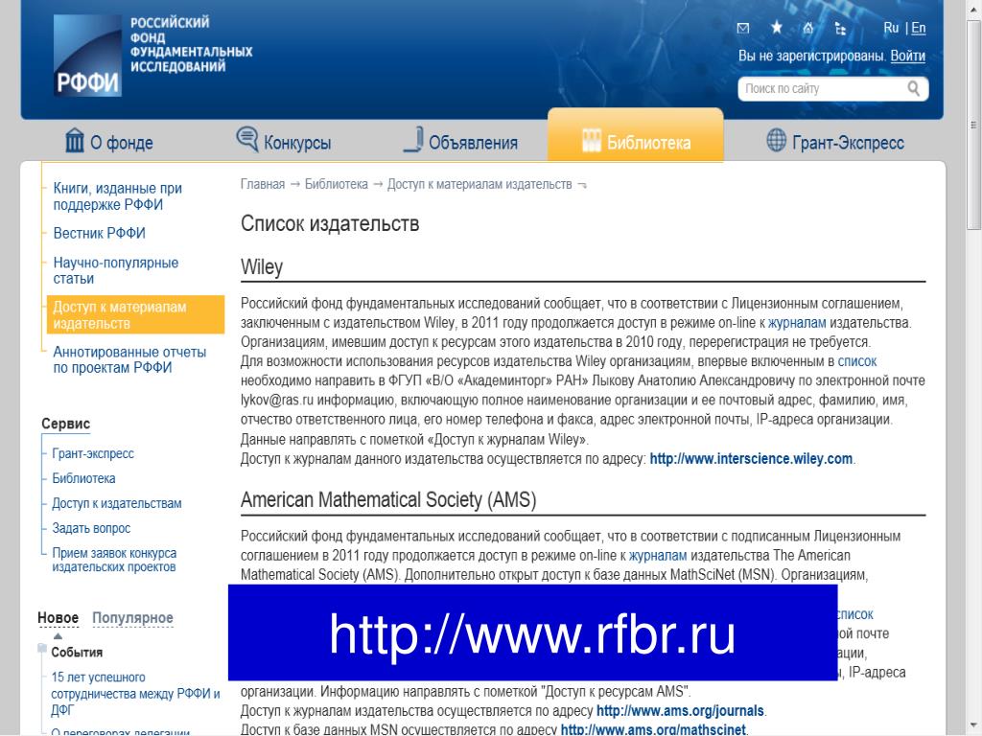Click the star favorites icon
Screen dimensions: 982x736
pos(777,28)
